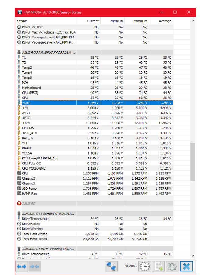Click the fan icon beside AIO Pump
The width and height of the screenshot is (212, 275).
[19, 188]
